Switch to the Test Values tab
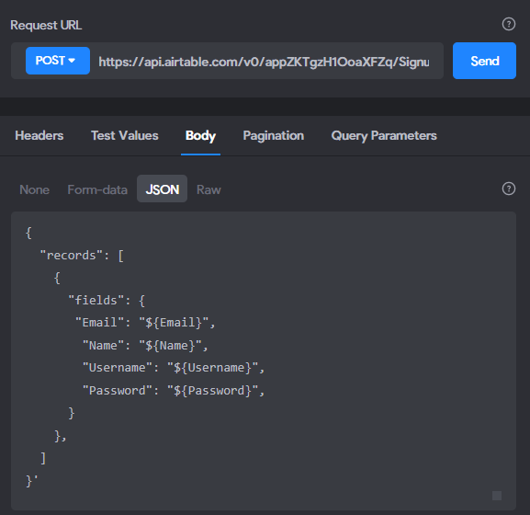This screenshot has height=515, width=530. click(x=125, y=136)
